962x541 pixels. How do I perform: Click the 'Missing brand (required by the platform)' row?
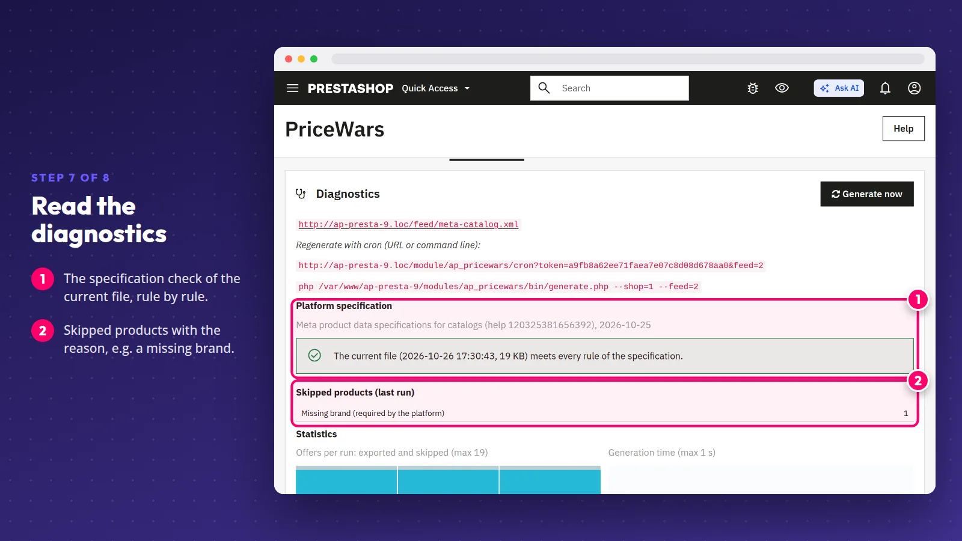[x=605, y=414]
